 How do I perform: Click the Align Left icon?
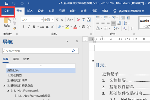pyautogui.click(x=98, y=23)
